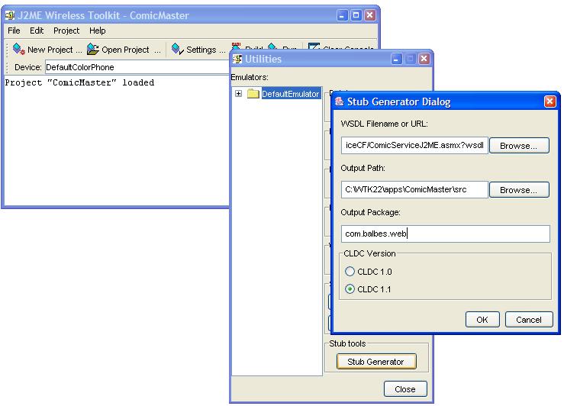Minimize the J2ME Wireless Toolkit window

tap(342, 15)
